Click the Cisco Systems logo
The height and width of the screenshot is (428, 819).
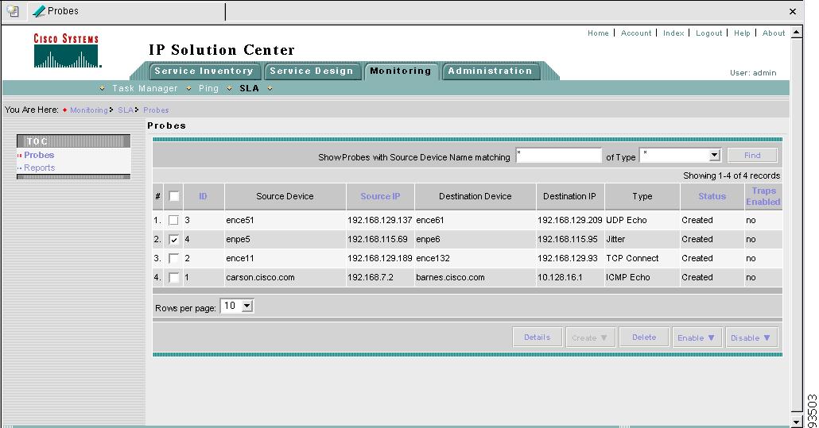tap(66, 51)
